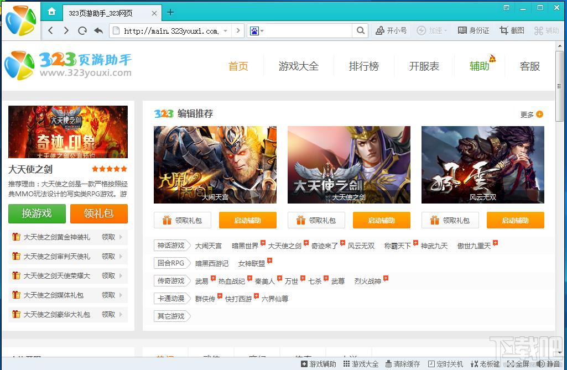Open the Baidu paw search engine dropdown

[257, 31]
